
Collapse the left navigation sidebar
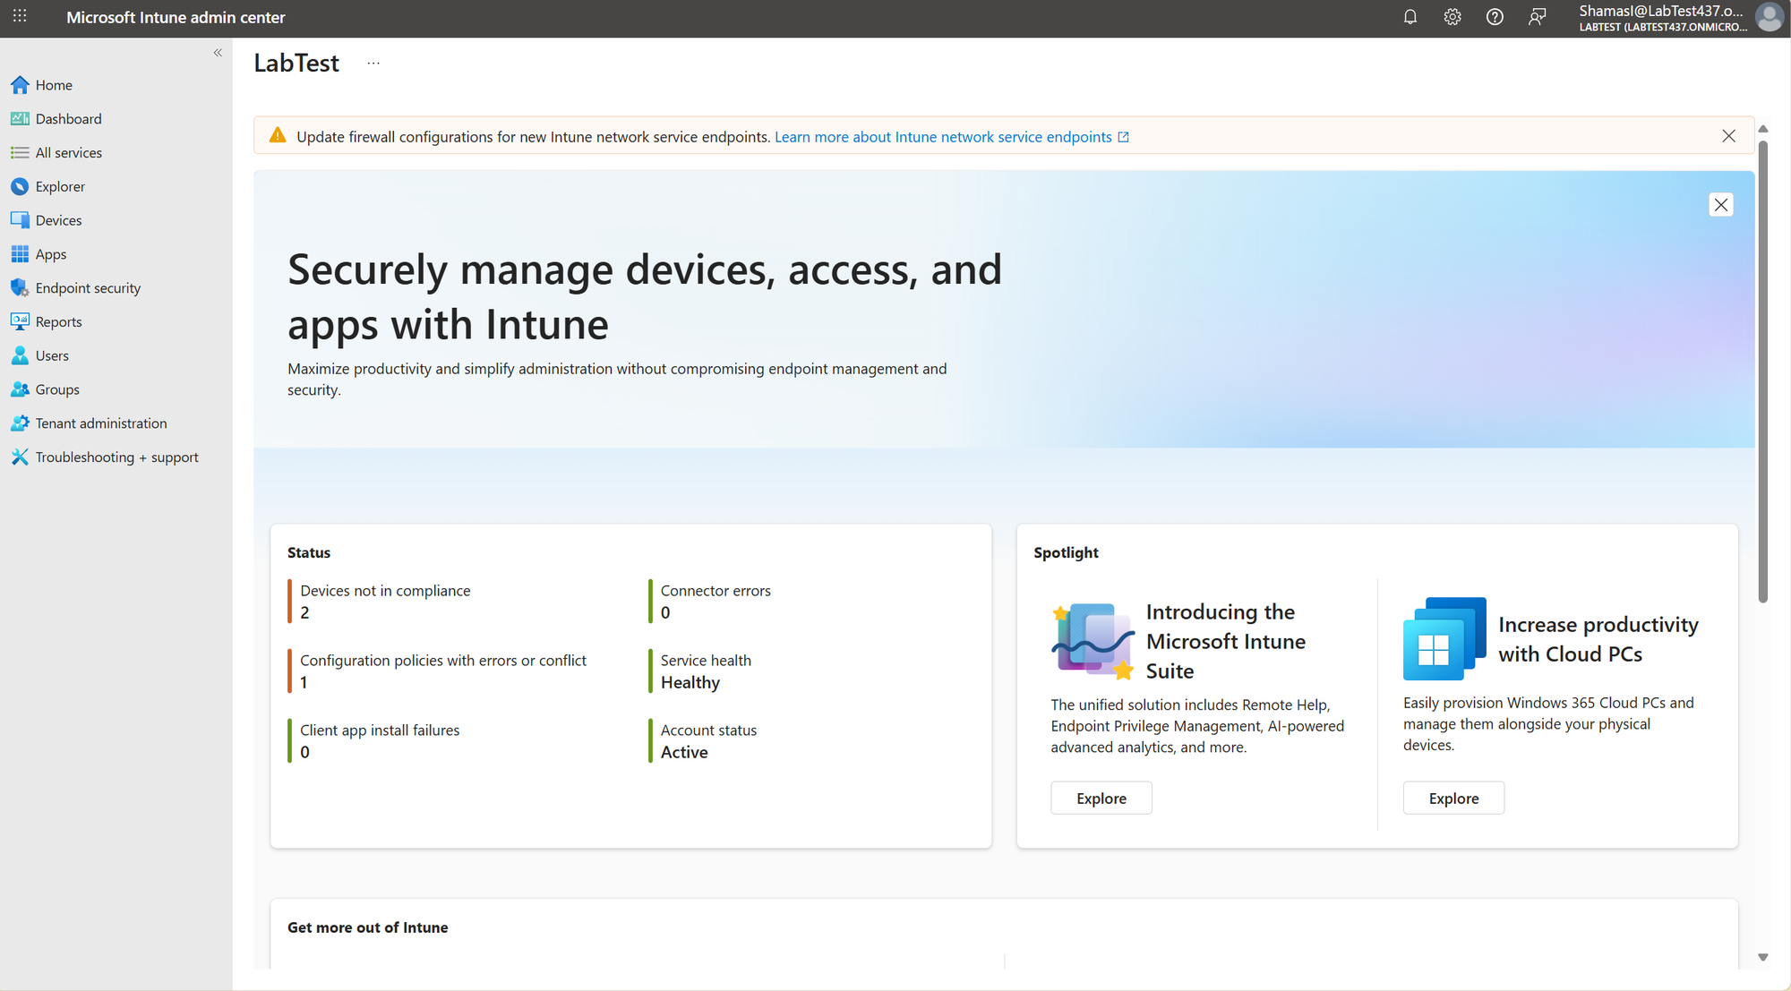pos(218,53)
